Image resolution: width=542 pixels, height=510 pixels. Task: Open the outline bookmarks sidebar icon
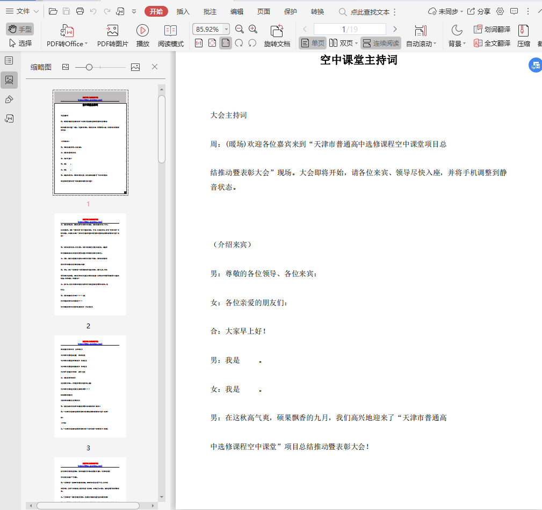click(9, 61)
